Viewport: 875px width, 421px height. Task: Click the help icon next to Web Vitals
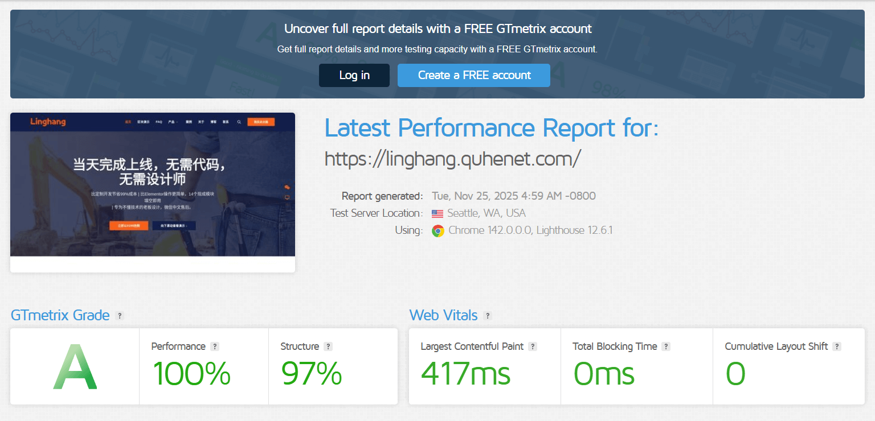487,316
